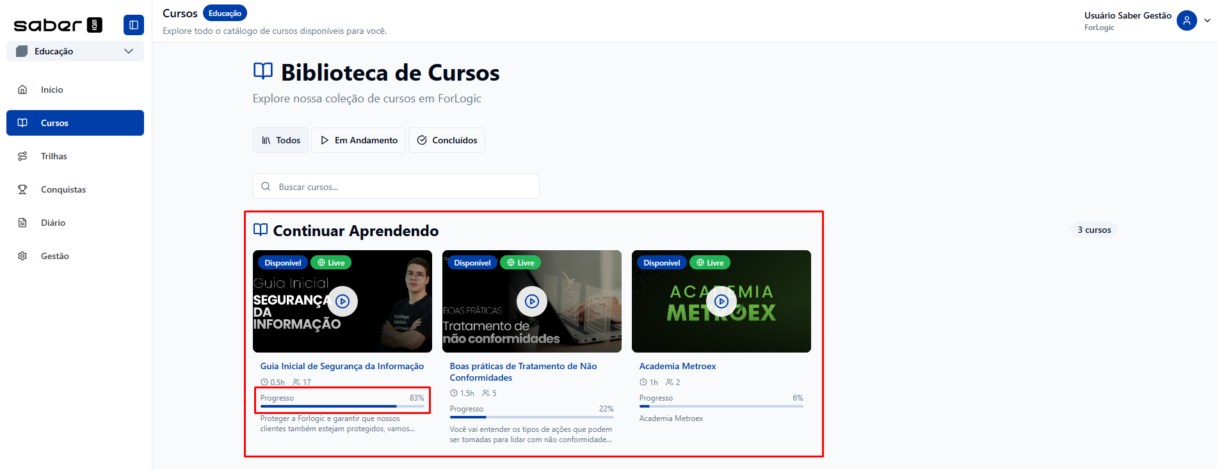Image resolution: width=1217 pixels, height=469 pixels.
Task: Open the Academia Metroex course title
Action: pyautogui.click(x=677, y=366)
